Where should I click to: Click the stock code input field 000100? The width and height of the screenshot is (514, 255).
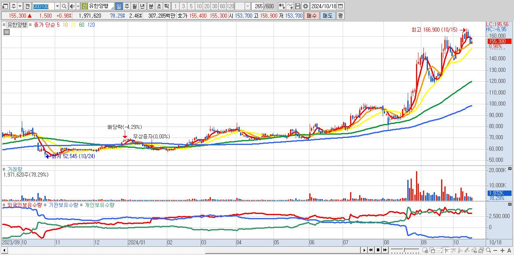[x=43, y=6]
